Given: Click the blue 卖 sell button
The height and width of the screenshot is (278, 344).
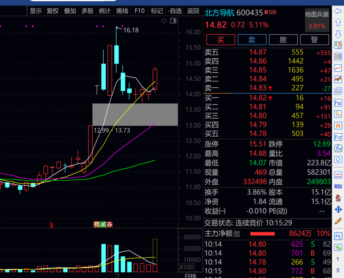Looking at the screenshot, I should [x=252, y=40].
